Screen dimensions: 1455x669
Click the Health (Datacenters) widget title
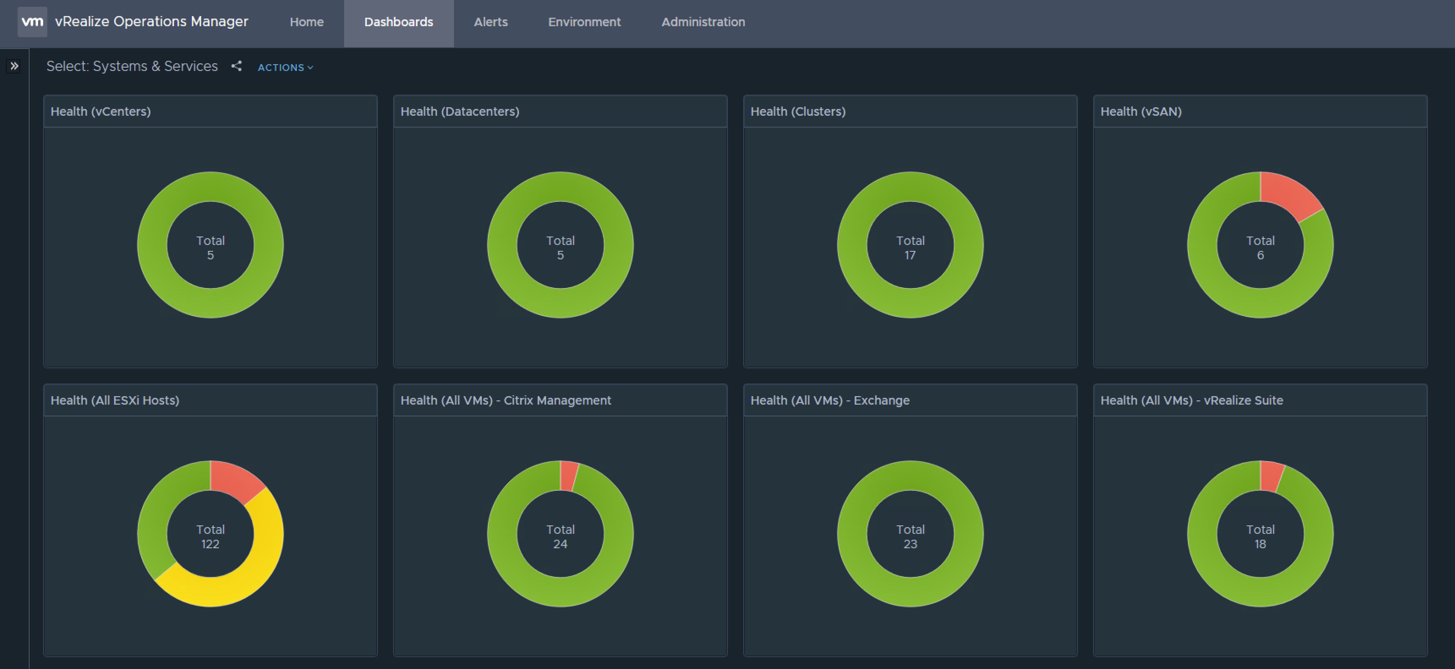(x=459, y=111)
